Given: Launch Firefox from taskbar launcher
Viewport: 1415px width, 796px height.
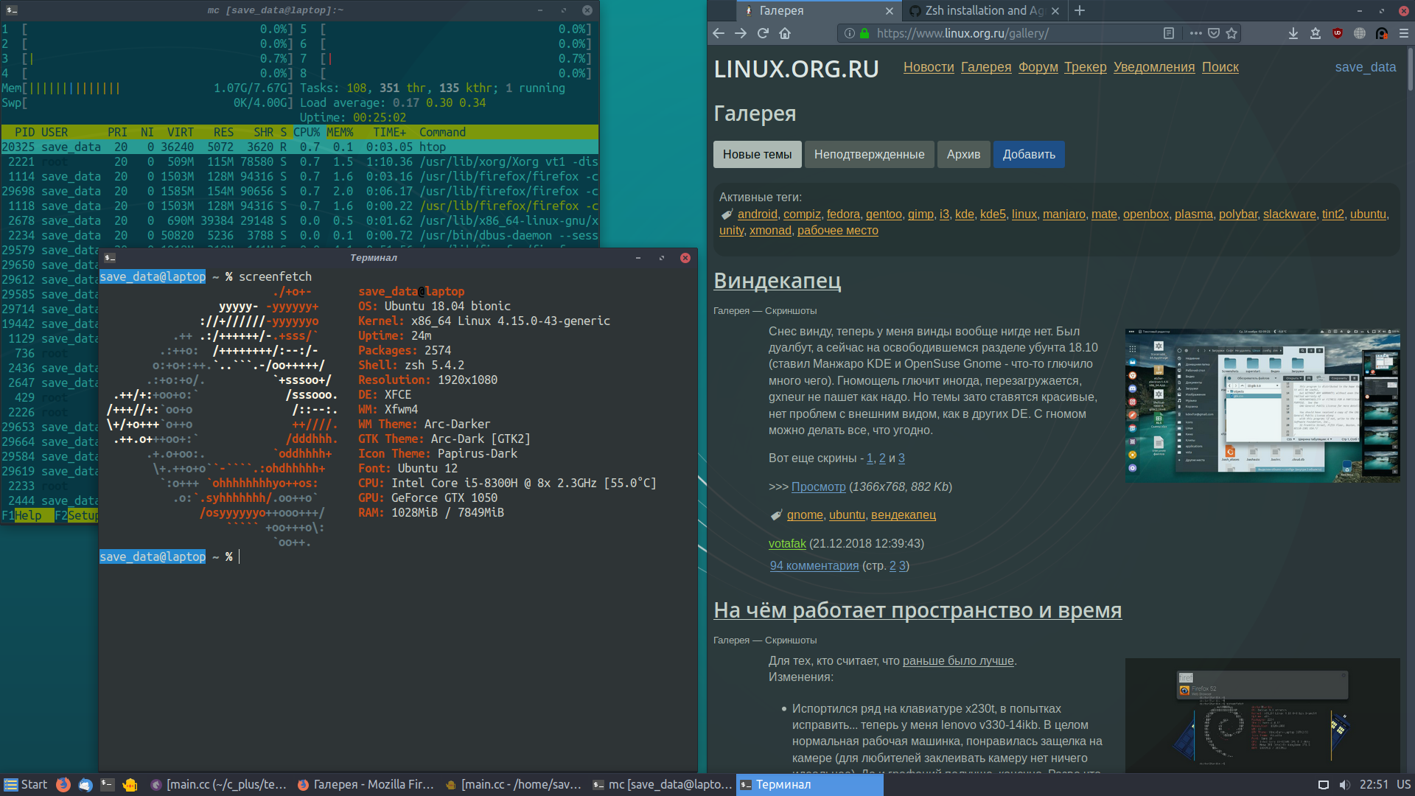Looking at the screenshot, I should click(x=63, y=785).
